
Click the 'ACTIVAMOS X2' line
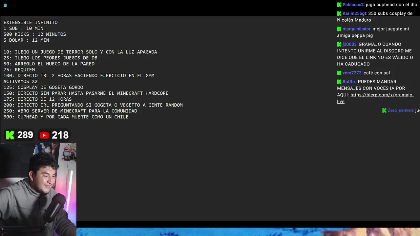(21, 82)
